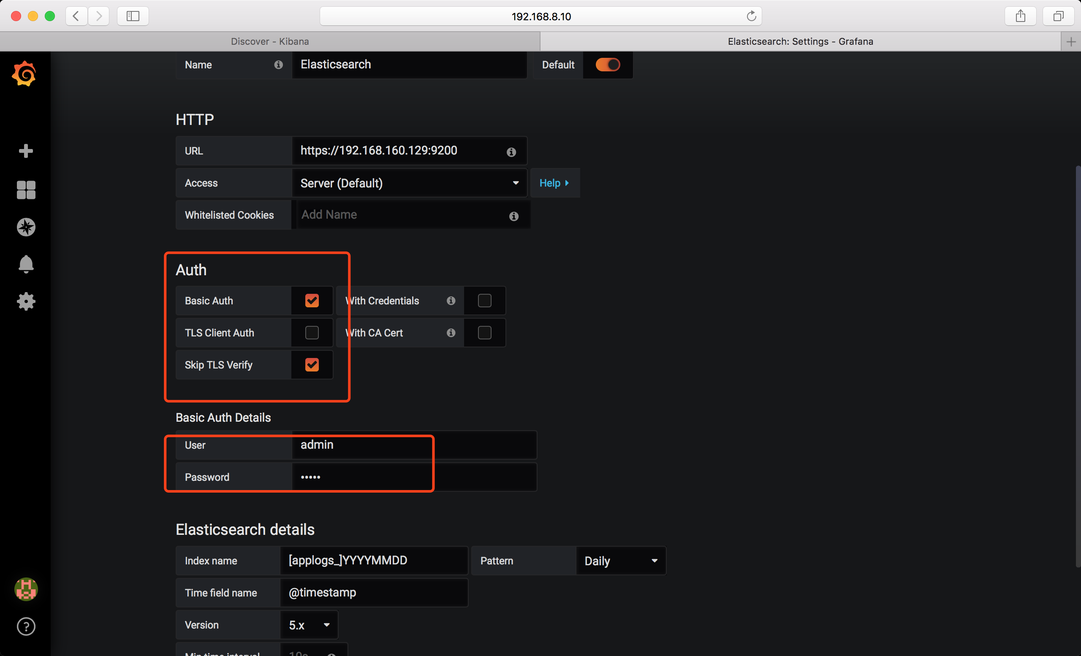Click the user avatar in sidebar
Viewport: 1081px width, 656px height.
(26, 589)
